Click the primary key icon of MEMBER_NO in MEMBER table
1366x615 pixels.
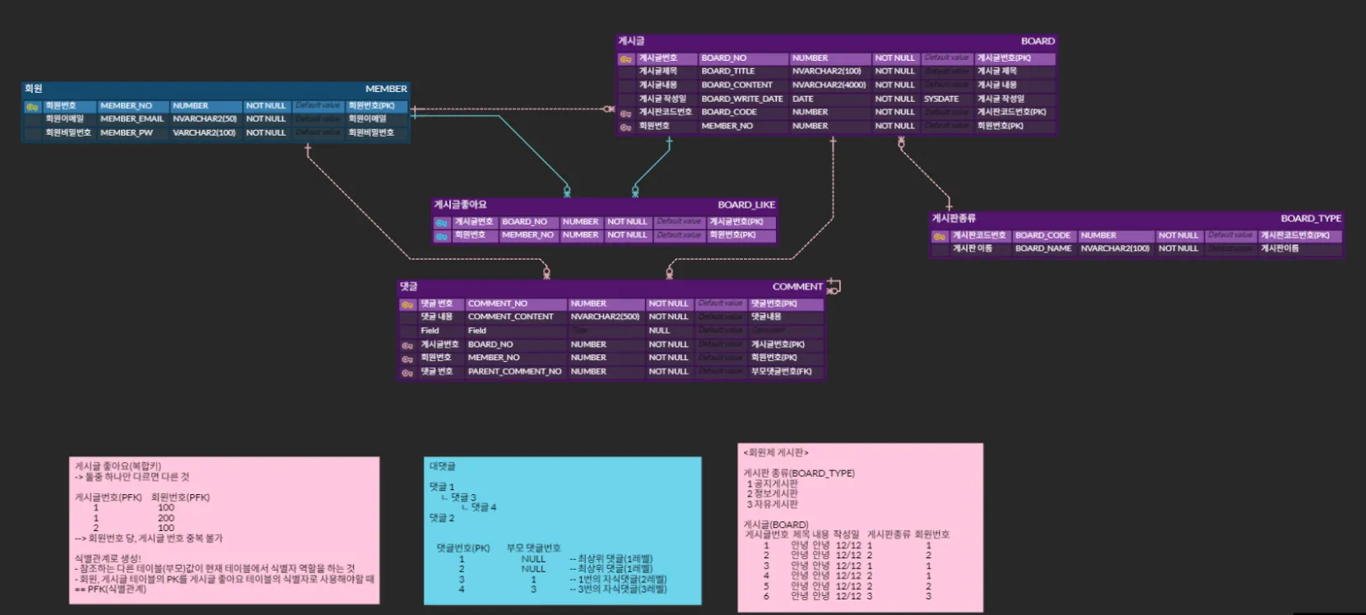32,106
